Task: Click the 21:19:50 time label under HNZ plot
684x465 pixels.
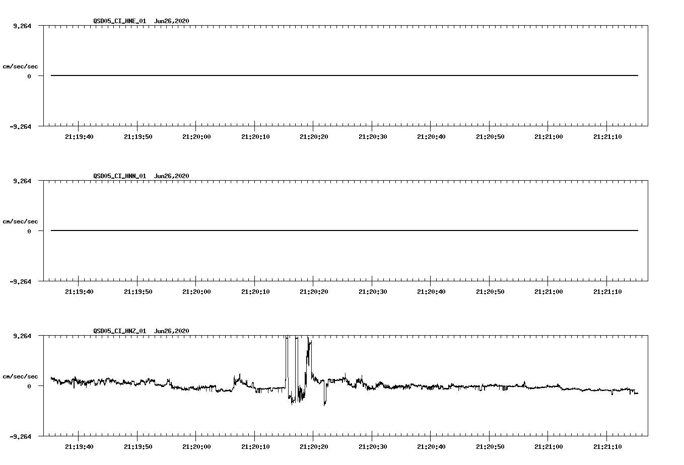Action: (x=138, y=447)
